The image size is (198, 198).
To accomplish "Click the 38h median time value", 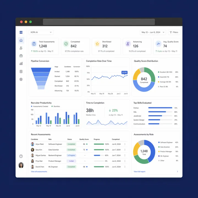I will click(x=90, y=111).
